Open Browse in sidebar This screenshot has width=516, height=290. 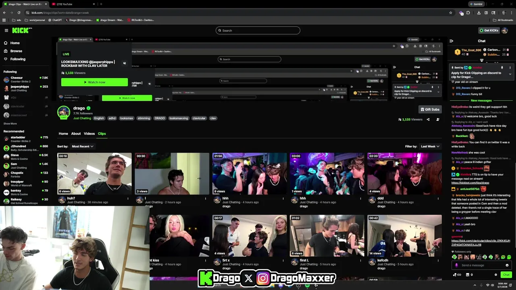click(13, 51)
